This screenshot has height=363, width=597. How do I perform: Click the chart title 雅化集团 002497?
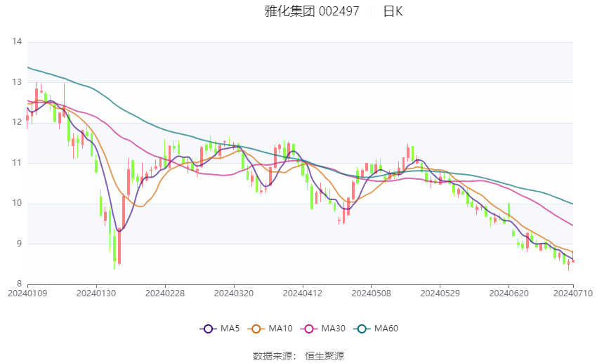pos(312,11)
